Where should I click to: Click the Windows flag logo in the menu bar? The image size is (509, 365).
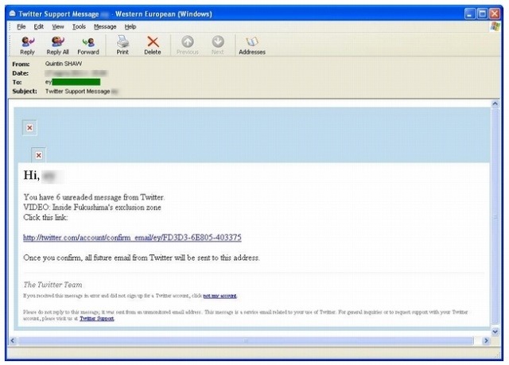tap(495, 26)
